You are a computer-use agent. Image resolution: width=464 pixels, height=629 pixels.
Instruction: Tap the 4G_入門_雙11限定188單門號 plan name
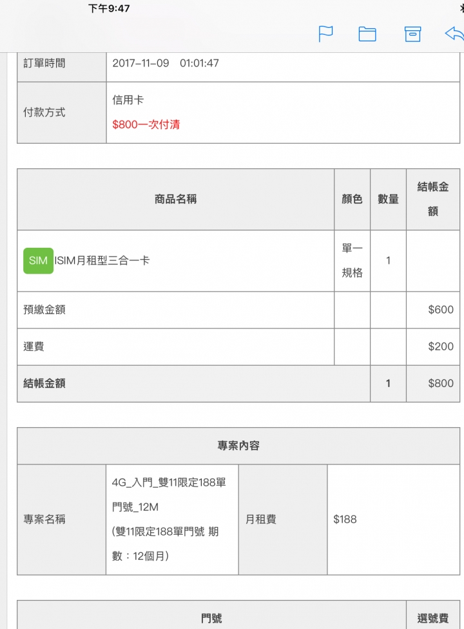169,495
